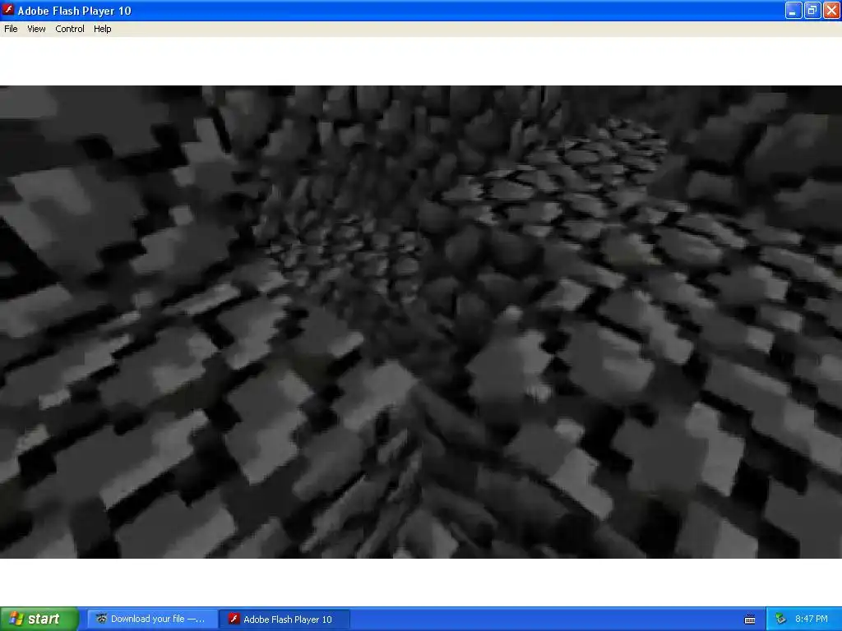Viewport: 842px width, 631px height.
Task: Click the gray 3D block animation area
Action: coord(421,322)
